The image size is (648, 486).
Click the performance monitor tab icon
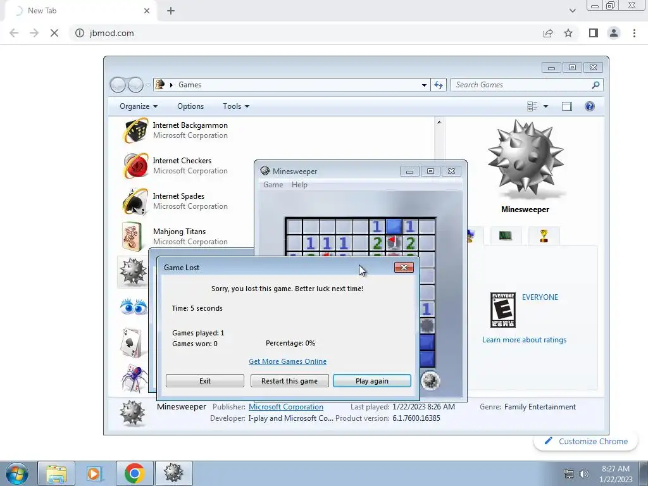pyautogui.click(x=505, y=235)
